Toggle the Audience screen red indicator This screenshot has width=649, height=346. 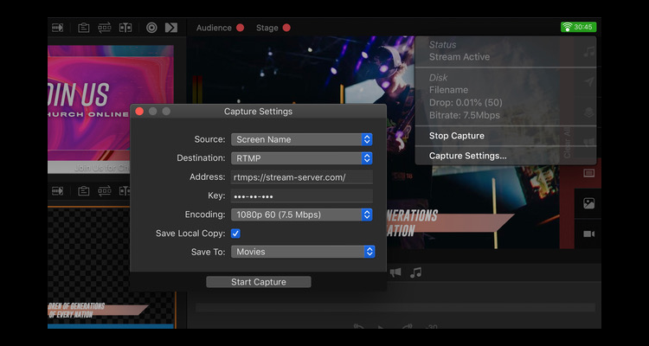point(240,28)
